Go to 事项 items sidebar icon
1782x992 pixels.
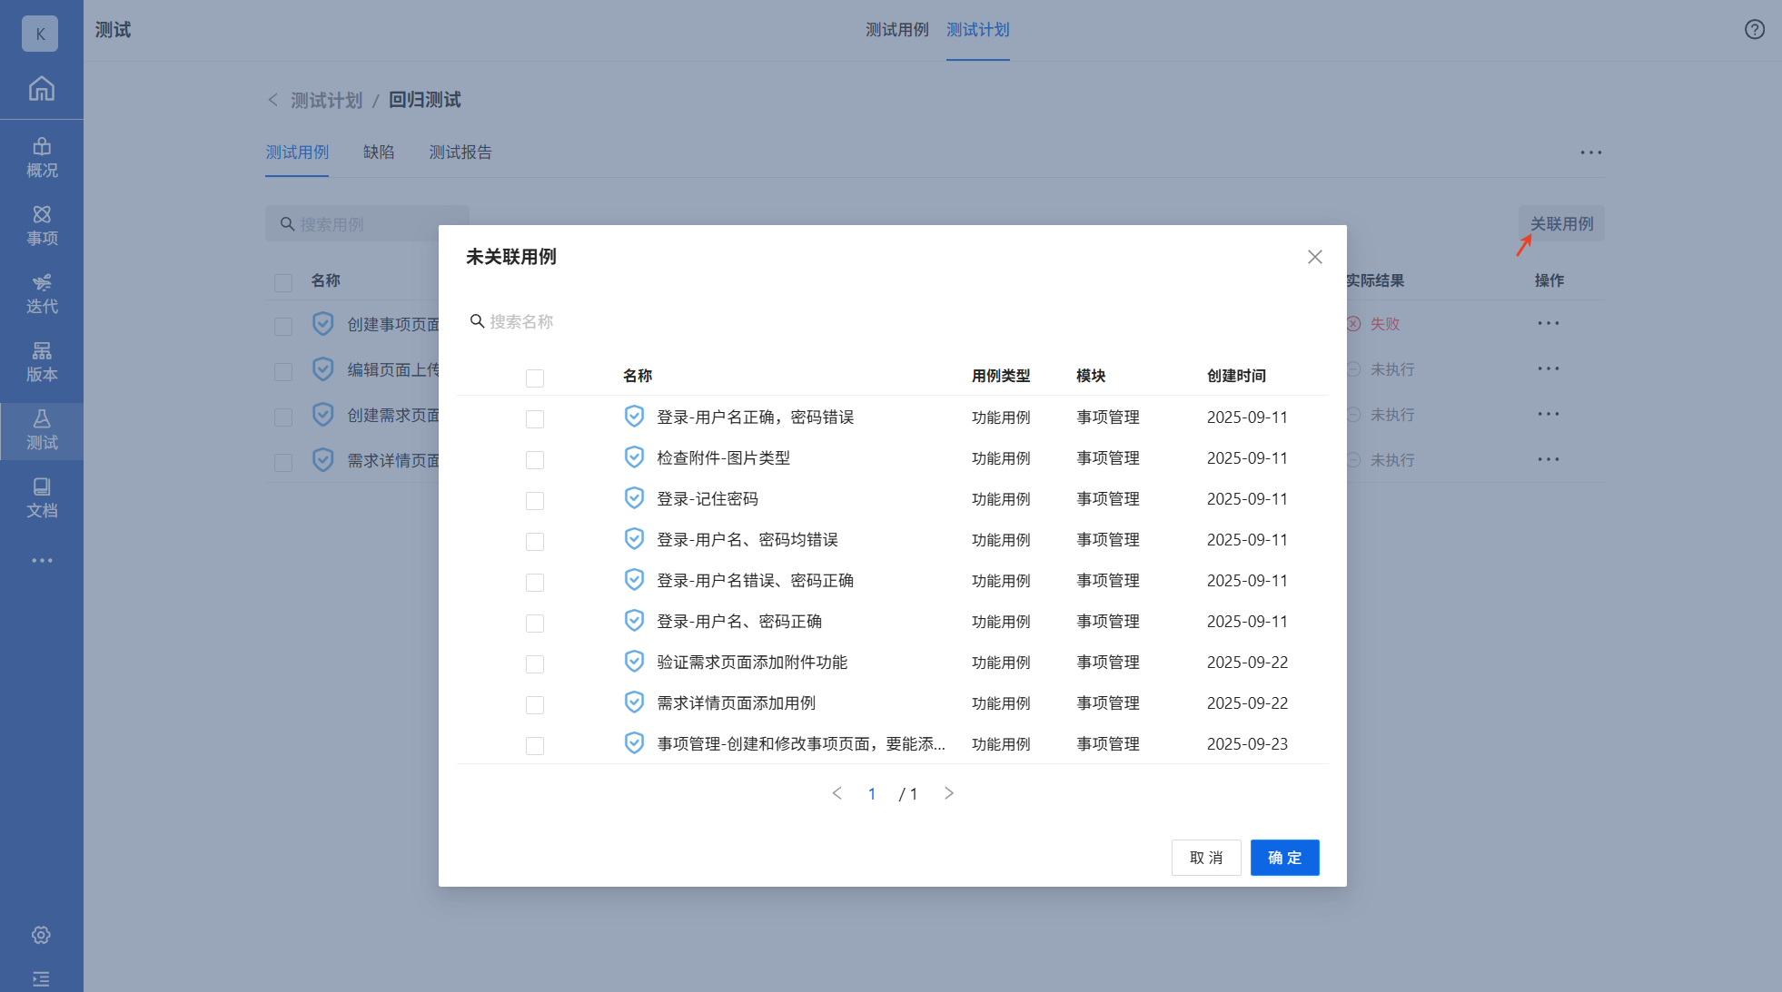[41, 225]
